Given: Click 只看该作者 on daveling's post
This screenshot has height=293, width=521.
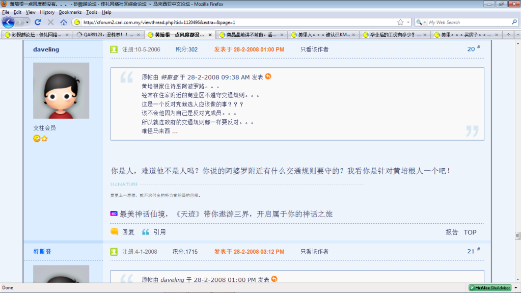Looking at the screenshot, I should 314,49.
